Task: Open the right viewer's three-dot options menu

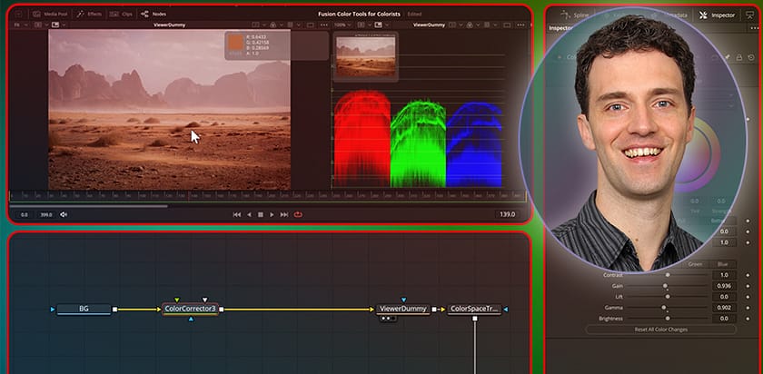Action: point(521,25)
